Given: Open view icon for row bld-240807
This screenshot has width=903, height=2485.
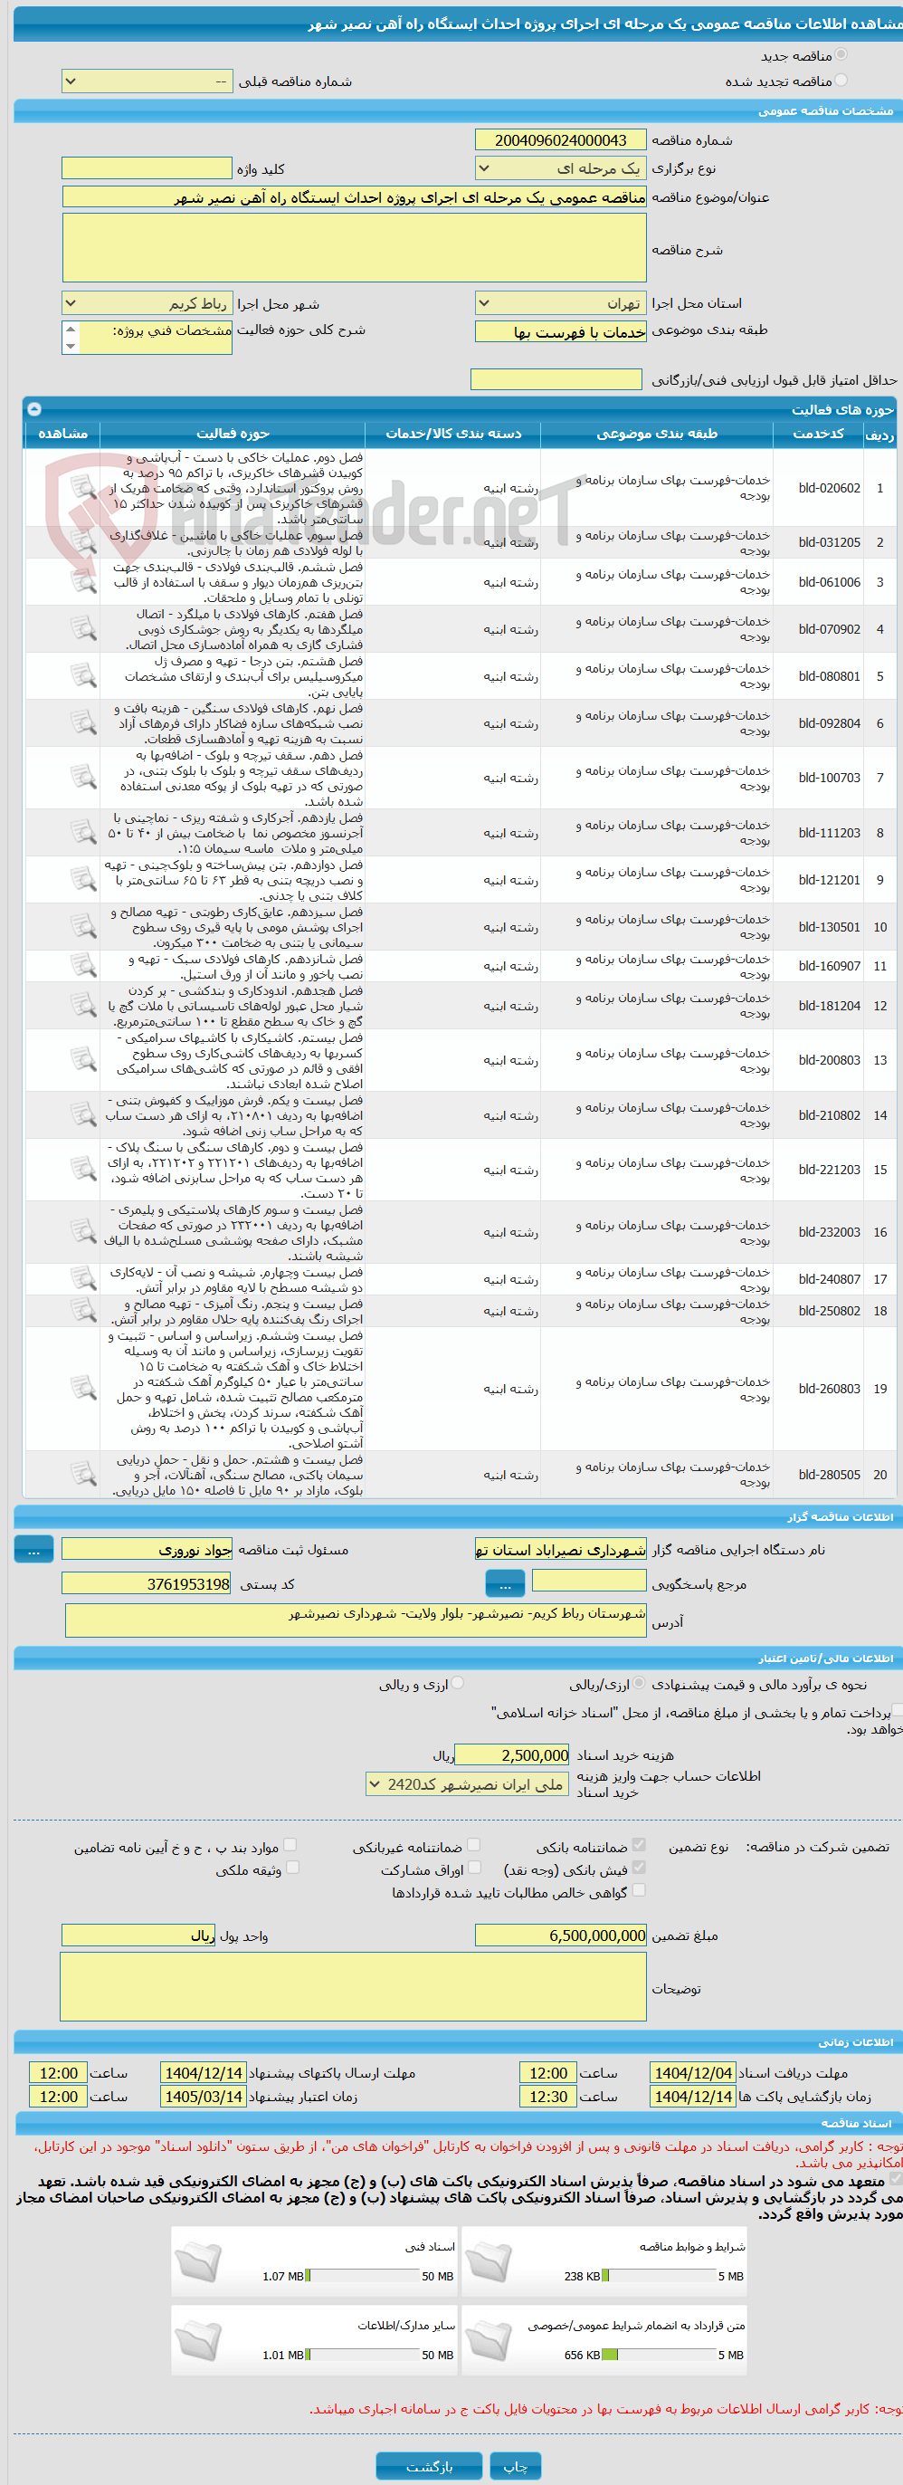Looking at the screenshot, I should pyautogui.click(x=83, y=1279).
